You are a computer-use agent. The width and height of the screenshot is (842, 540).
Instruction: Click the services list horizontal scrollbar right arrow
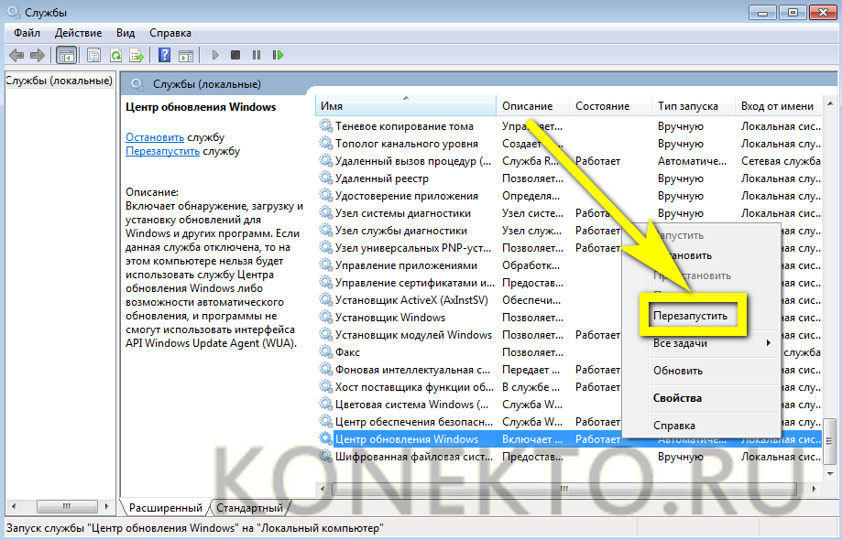point(815,489)
